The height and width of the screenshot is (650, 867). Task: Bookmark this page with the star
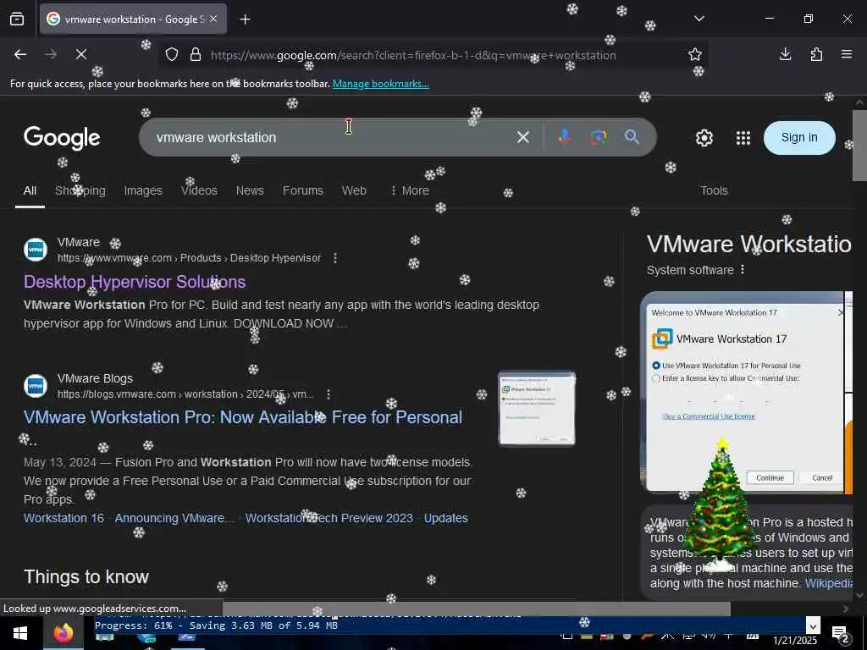point(694,54)
